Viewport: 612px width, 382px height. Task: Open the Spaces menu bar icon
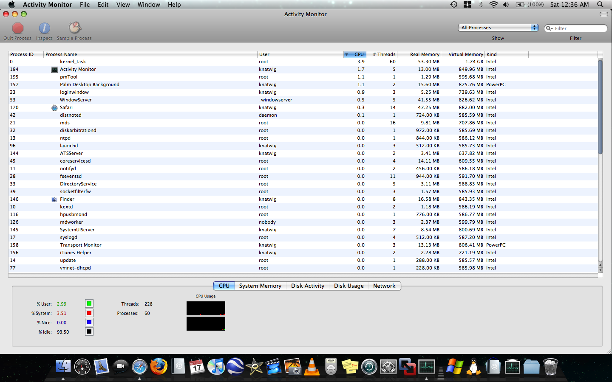click(467, 5)
